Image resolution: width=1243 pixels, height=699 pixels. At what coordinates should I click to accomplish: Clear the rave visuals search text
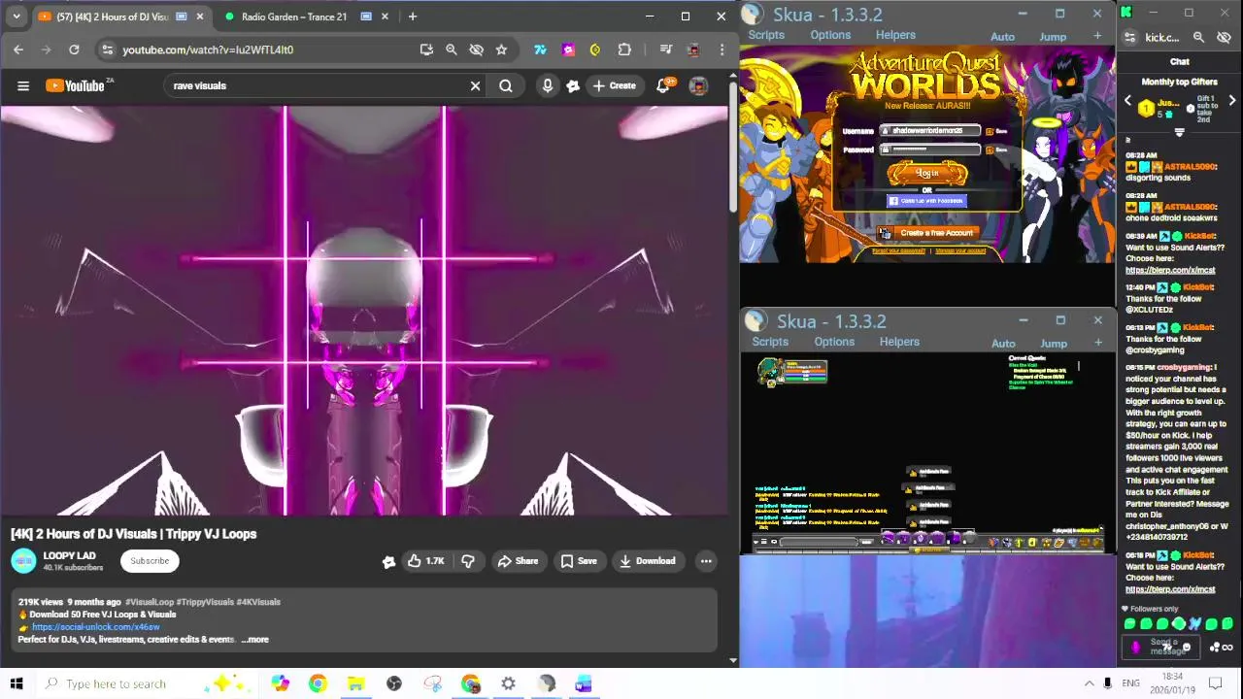tap(475, 85)
